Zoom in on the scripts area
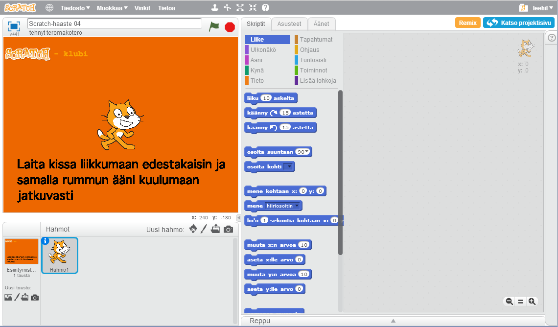Screen dimensions: 558x327 (532, 302)
